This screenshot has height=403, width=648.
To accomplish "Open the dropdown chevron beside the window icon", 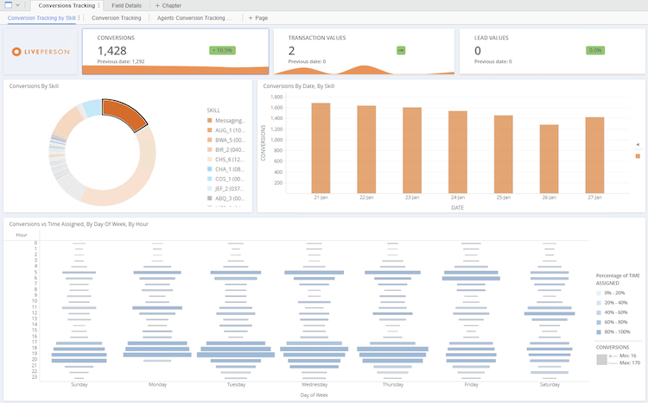I will tap(18, 5).
